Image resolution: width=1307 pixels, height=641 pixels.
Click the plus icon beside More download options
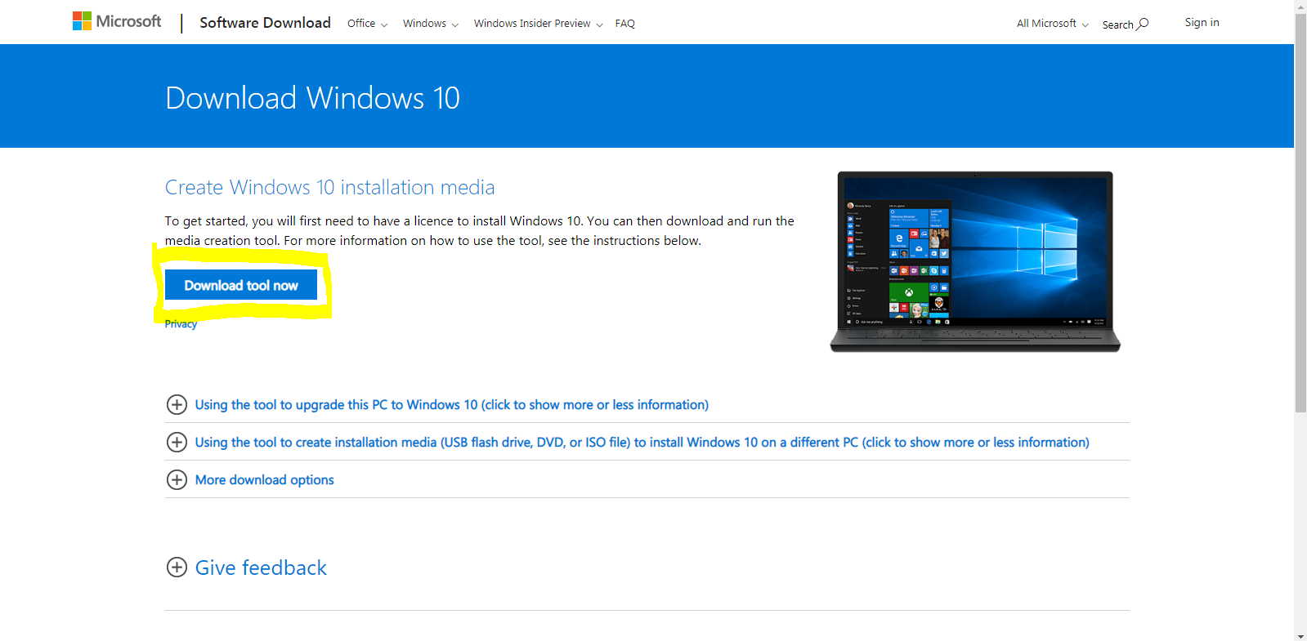pos(177,479)
